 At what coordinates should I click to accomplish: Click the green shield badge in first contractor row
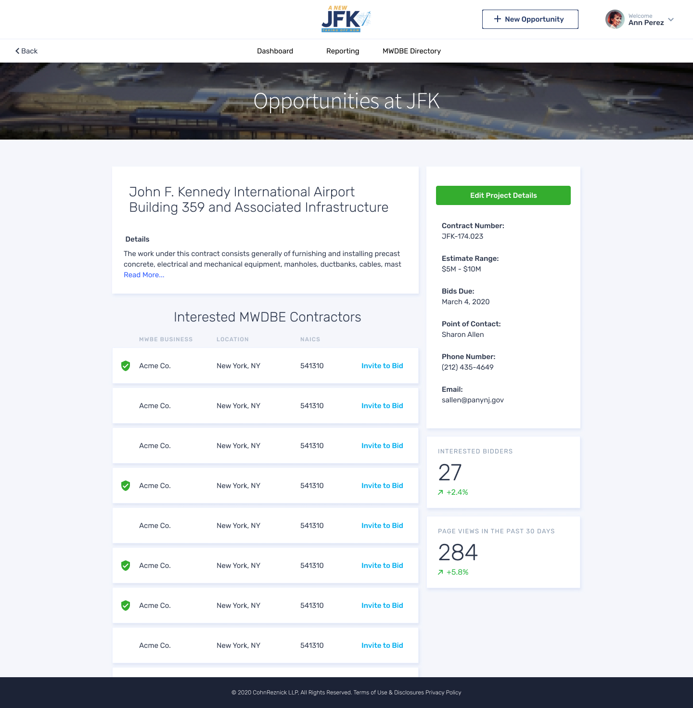[x=126, y=366]
